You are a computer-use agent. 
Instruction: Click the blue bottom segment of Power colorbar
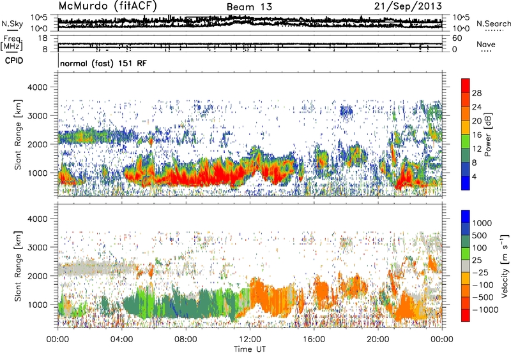[466, 184]
